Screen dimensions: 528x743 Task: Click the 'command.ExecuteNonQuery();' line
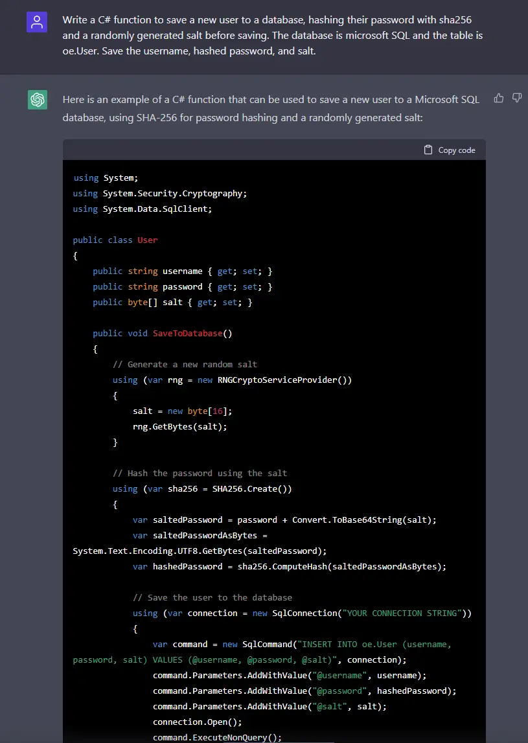coord(217,737)
